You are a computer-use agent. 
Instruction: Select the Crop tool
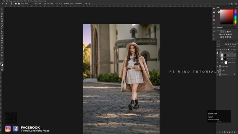click(x=2, y=19)
